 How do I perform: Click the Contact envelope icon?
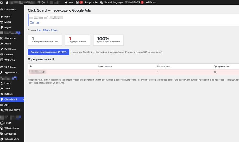tap(2, 55)
